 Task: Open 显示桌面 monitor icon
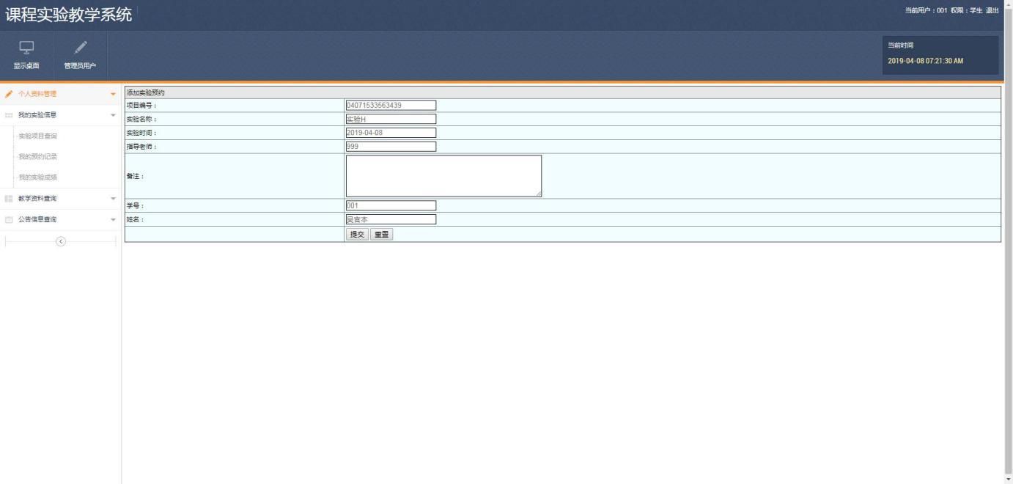click(26, 48)
